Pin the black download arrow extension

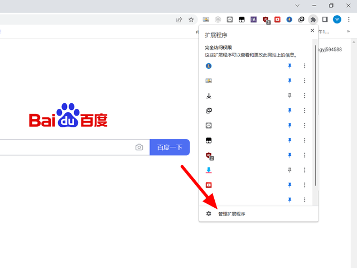point(290,95)
